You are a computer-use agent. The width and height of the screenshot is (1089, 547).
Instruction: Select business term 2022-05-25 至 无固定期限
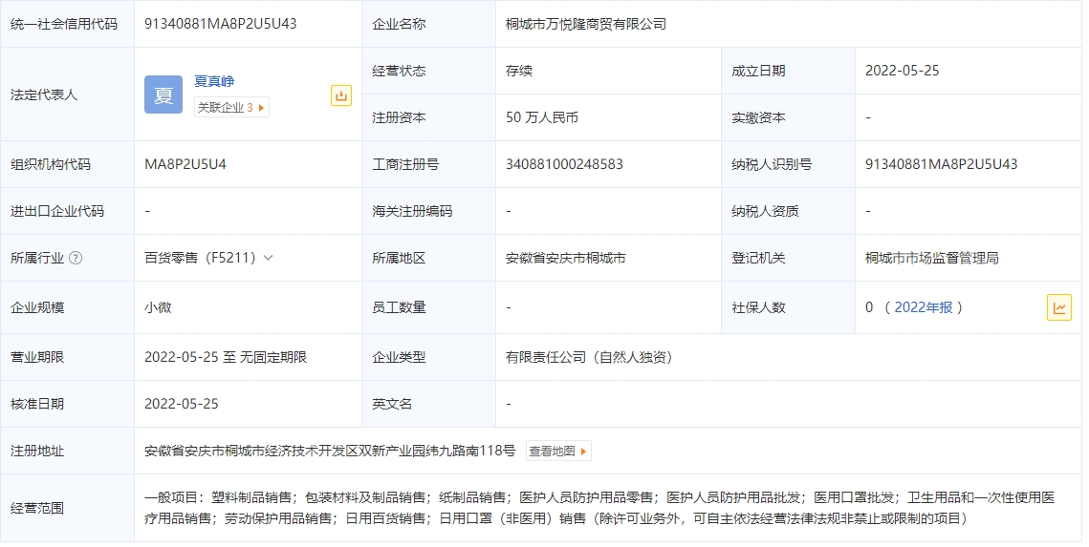coord(226,357)
